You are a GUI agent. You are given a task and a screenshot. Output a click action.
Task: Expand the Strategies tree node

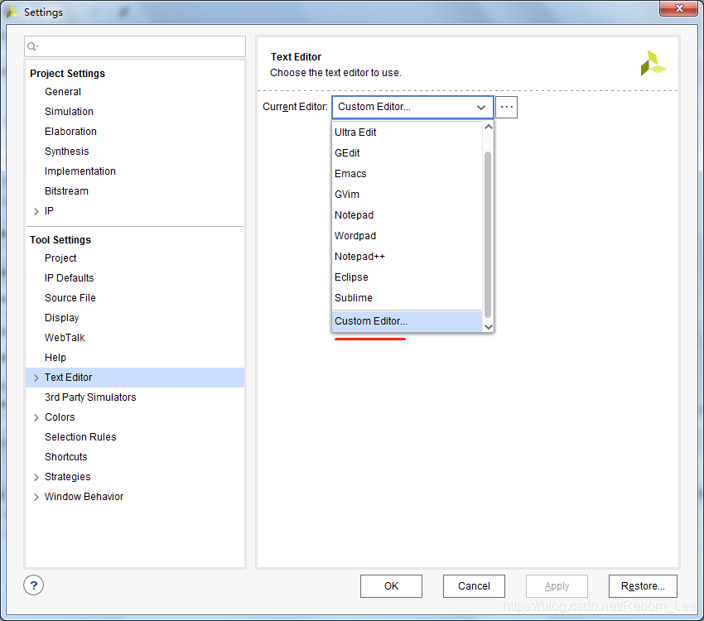tap(36, 477)
